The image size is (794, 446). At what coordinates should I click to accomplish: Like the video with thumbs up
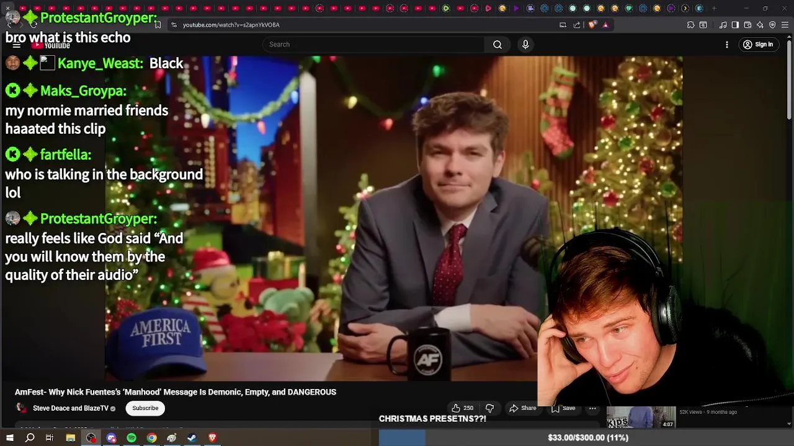[x=462, y=408]
